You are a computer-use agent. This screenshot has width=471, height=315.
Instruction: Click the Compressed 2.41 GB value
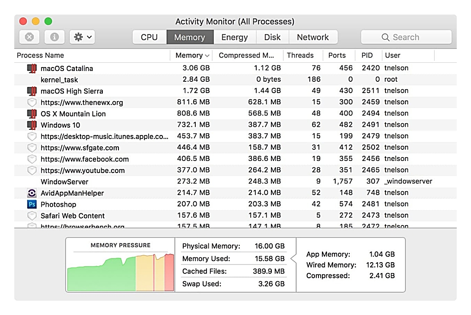tap(382, 276)
